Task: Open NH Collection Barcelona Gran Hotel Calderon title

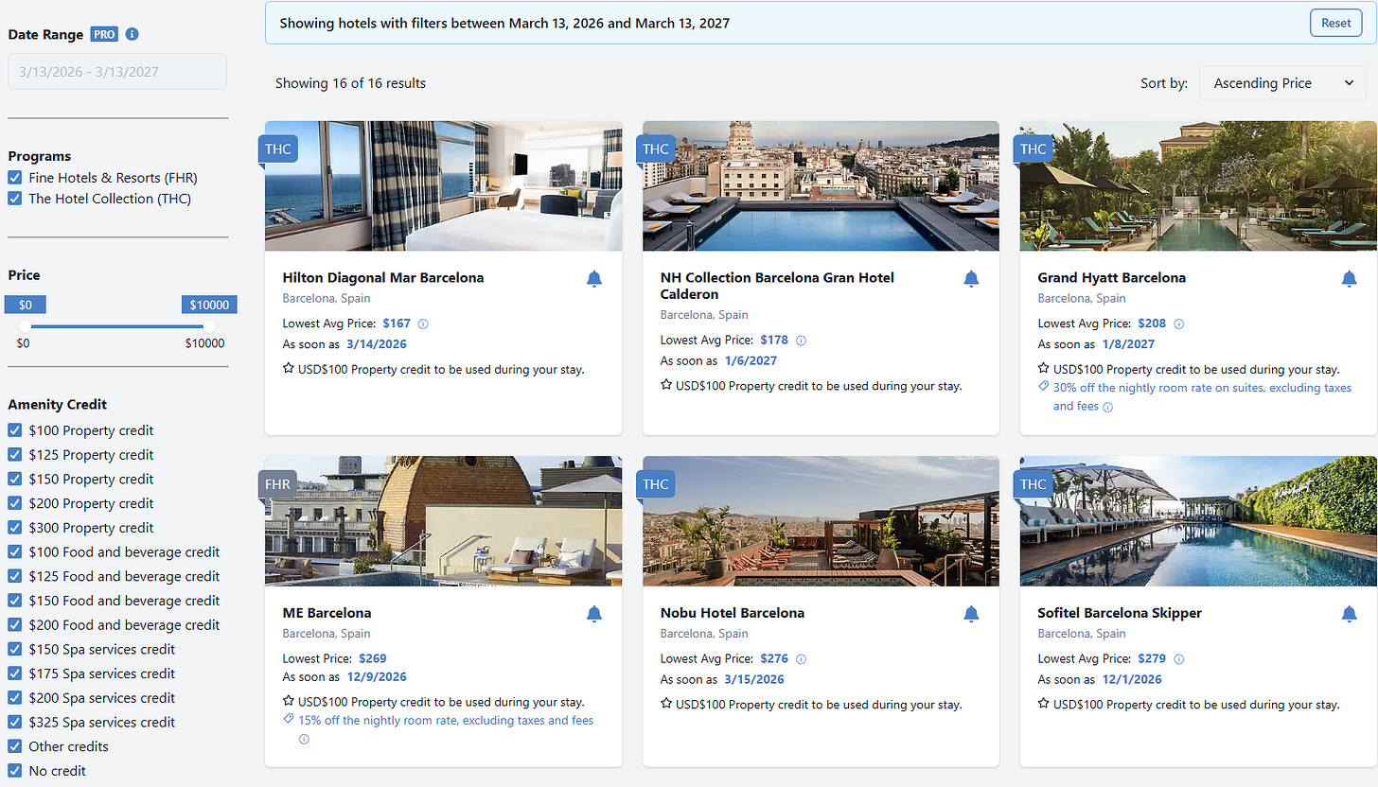Action: [x=777, y=286]
